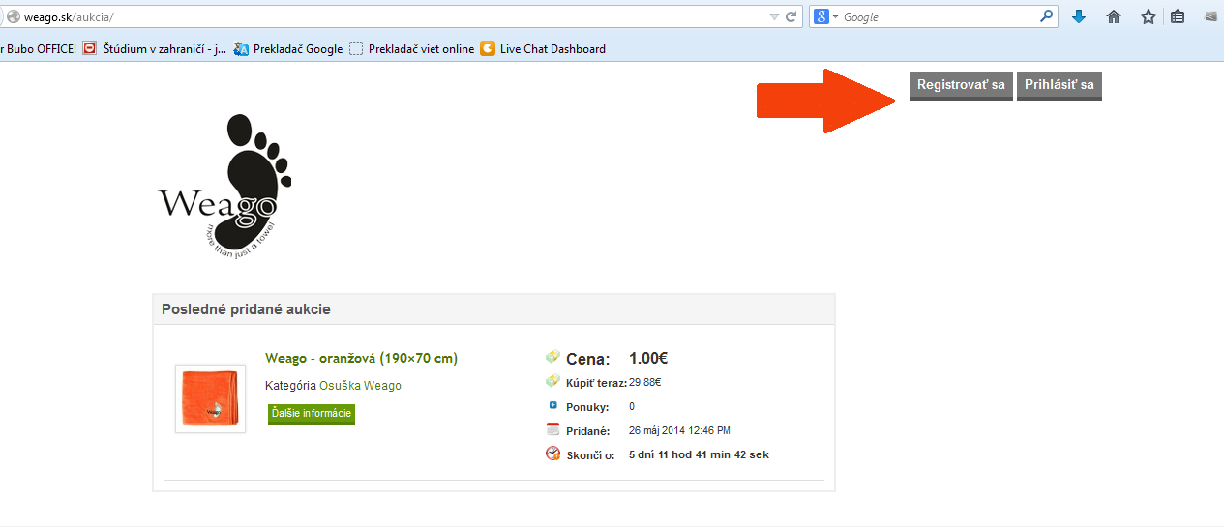
Task: Click the green Ďalšie informácie button
Action: click(x=312, y=414)
